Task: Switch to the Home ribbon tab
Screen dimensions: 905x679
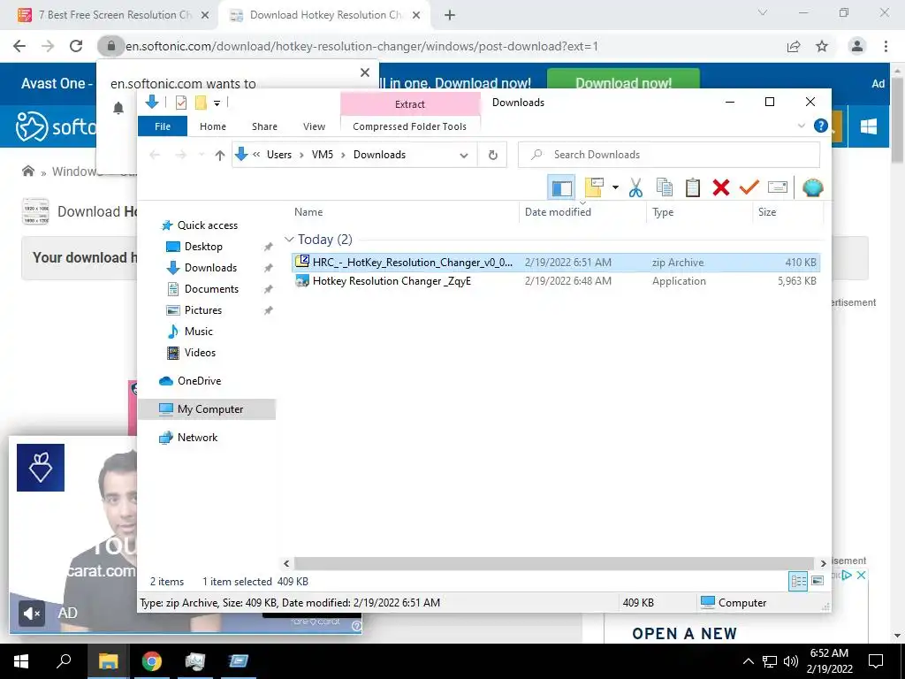Action: (x=213, y=126)
